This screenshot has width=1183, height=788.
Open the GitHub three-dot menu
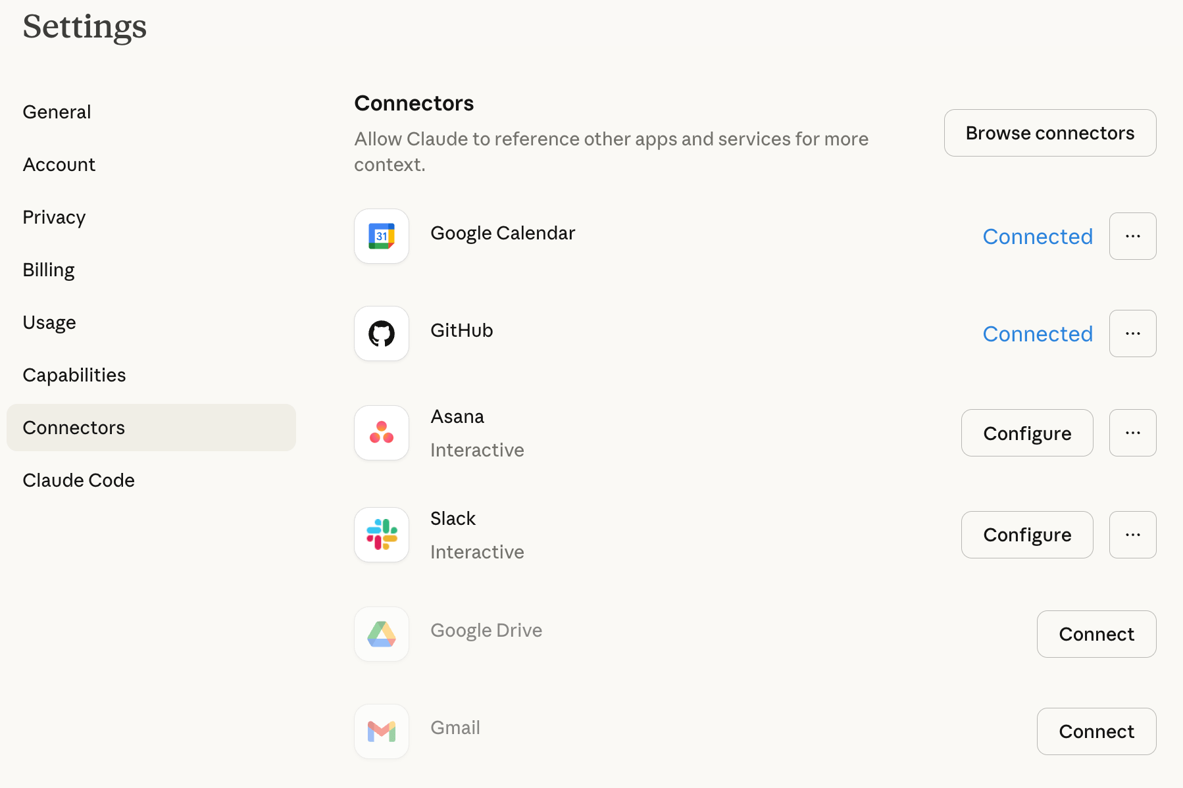point(1132,333)
